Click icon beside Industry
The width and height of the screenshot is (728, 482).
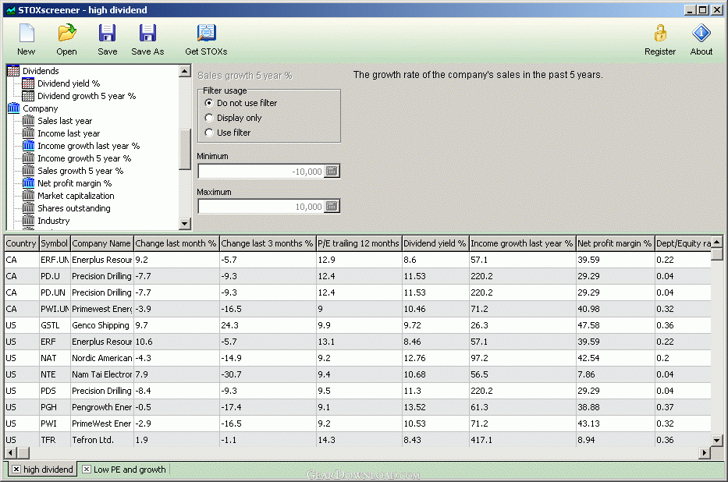pyautogui.click(x=28, y=221)
